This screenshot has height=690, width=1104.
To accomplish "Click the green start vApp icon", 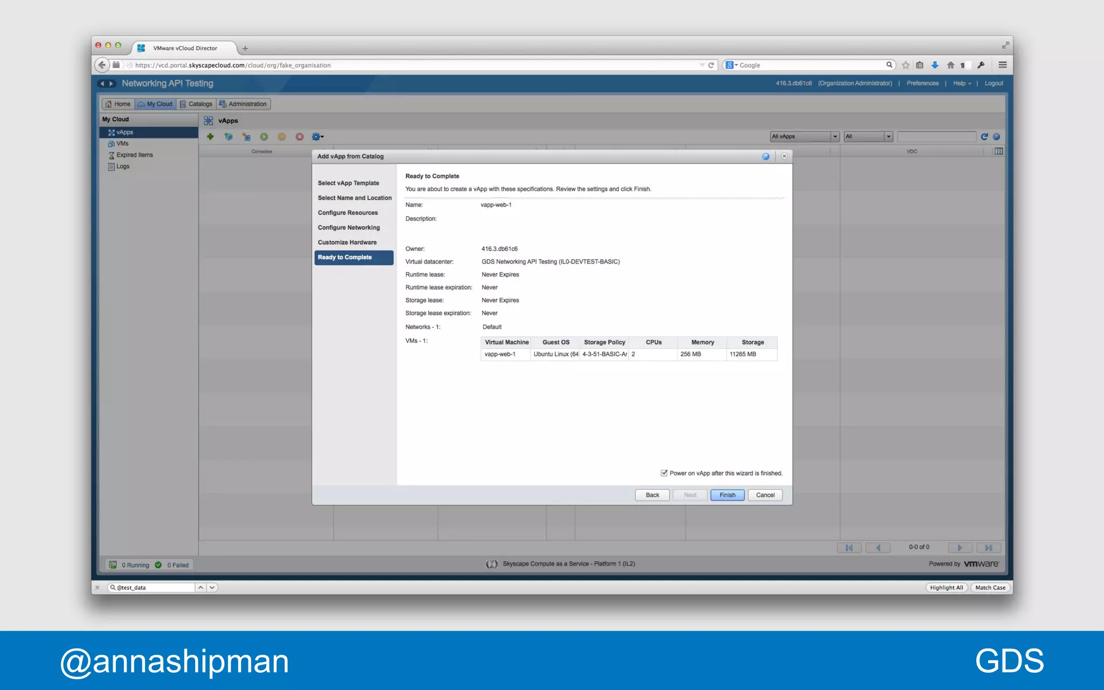I will 264,137.
